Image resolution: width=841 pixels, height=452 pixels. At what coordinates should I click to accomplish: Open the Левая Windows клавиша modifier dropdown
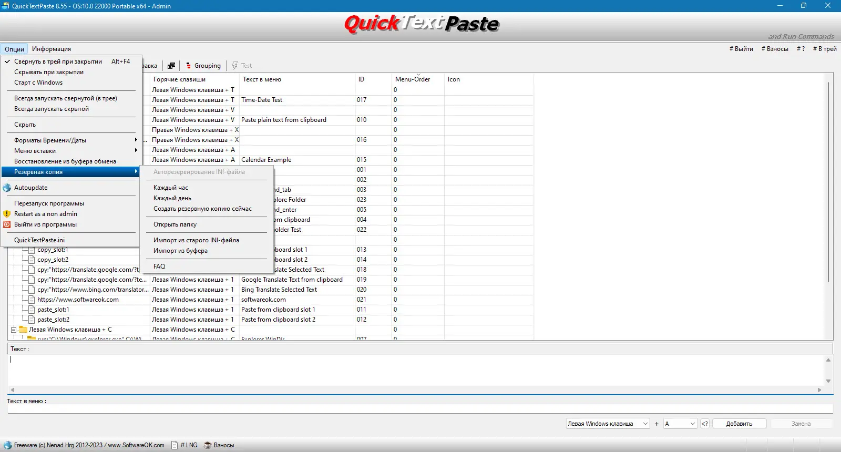point(608,424)
